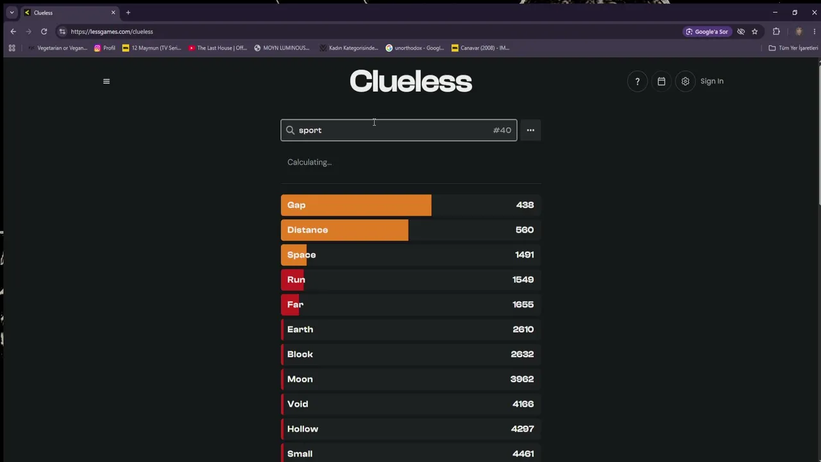Open a new browser tab
This screenshot has height=462, width=821.
(x=128, y=12)
